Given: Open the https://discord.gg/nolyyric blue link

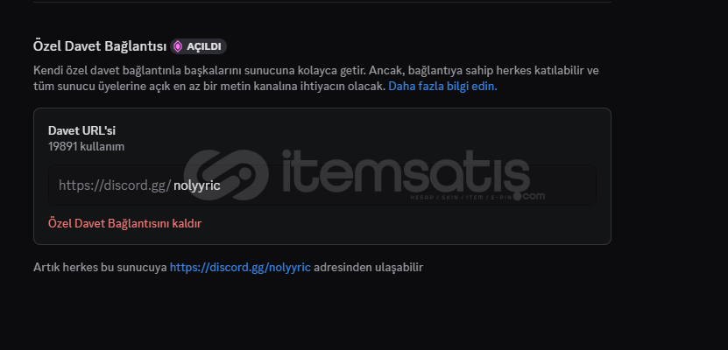Looking at the screenshot, I should point(240,268).
